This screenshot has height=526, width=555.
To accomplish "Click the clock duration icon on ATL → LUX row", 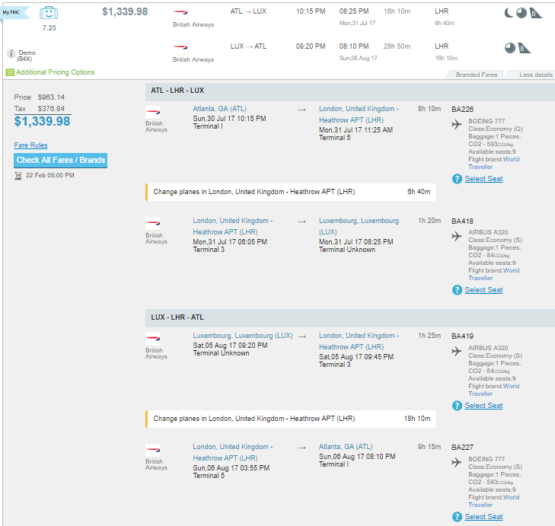I will coord(522,13).
